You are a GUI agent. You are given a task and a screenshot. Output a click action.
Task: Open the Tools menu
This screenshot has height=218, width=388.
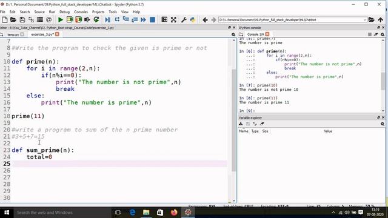point(113,12)
